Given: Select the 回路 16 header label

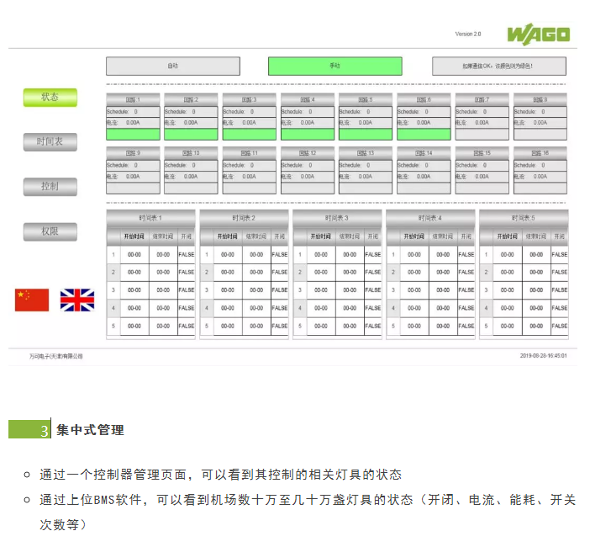Looking at the screenshot, I should 540,153.
